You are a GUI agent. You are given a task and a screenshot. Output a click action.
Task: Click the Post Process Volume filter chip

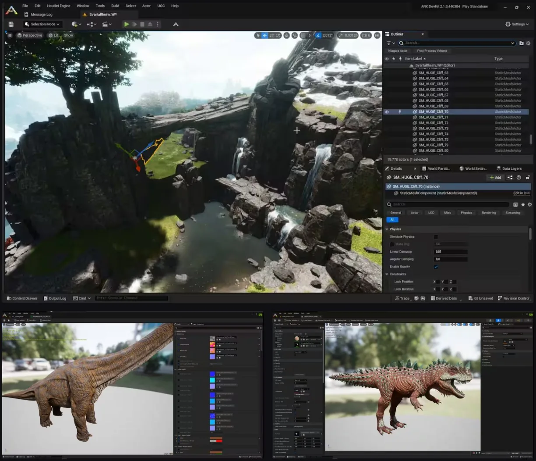pyautogui.click(x=432, y=51)
